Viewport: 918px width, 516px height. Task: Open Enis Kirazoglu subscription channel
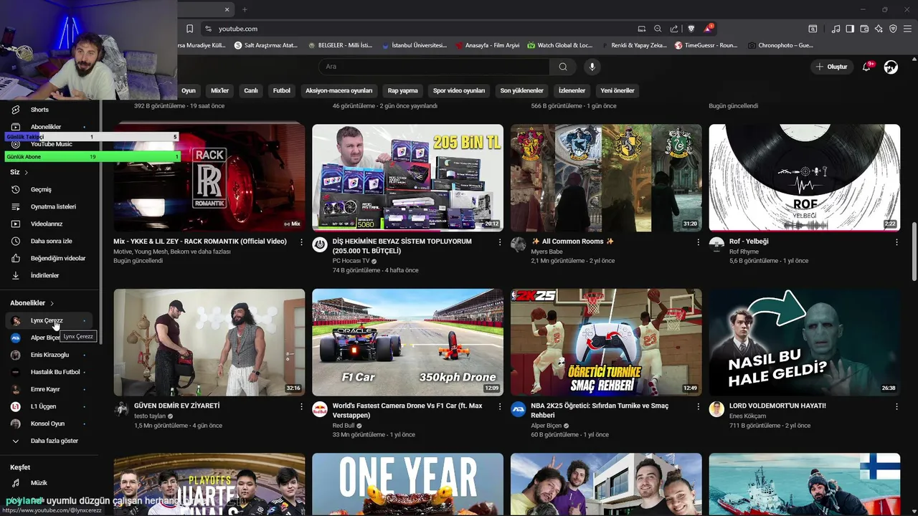click(50, 355)
